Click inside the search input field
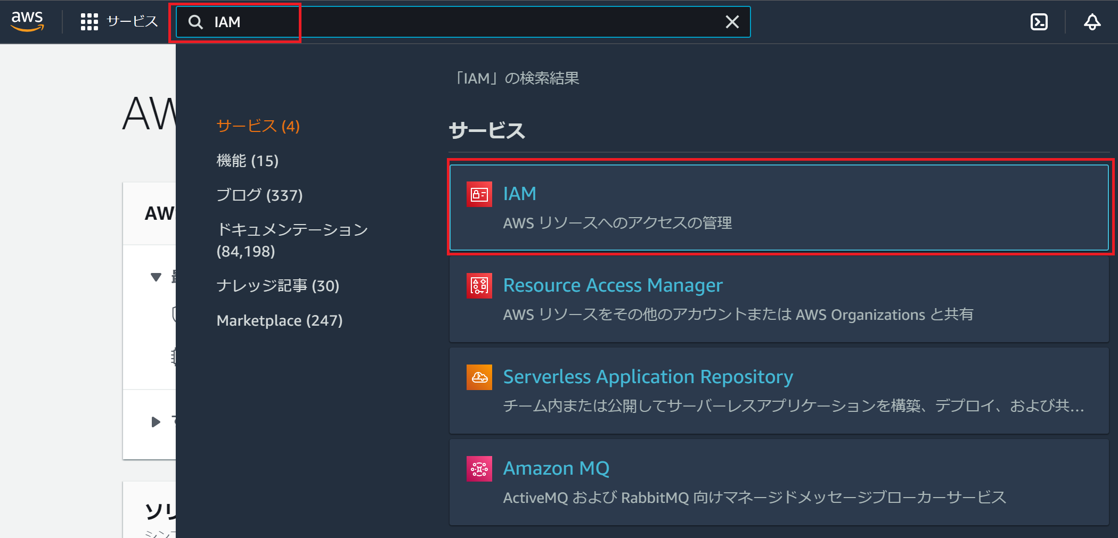 [x=373, y=22]
